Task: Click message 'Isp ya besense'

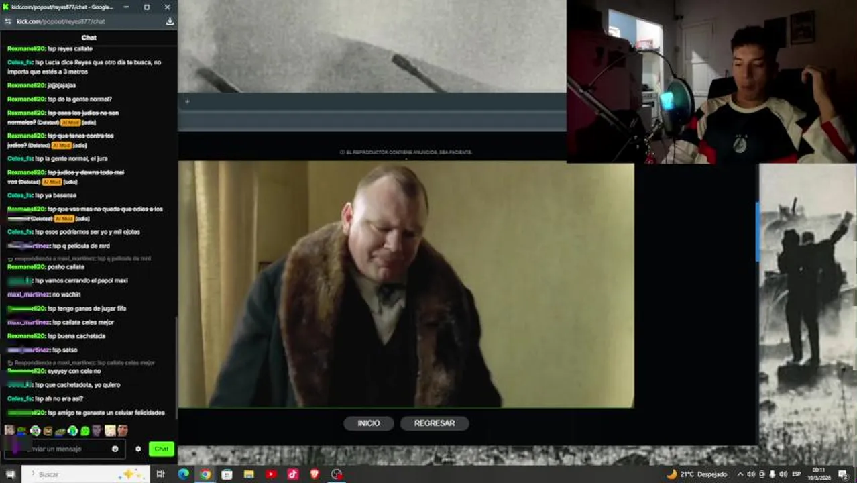Action: click(x=56, y=195)
